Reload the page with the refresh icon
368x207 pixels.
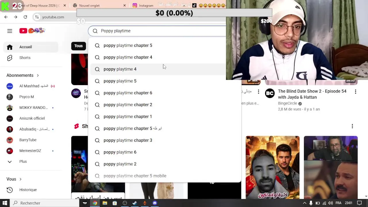pos(25,17)
